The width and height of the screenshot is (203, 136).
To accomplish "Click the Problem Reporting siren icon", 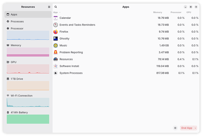I will 56,52.
